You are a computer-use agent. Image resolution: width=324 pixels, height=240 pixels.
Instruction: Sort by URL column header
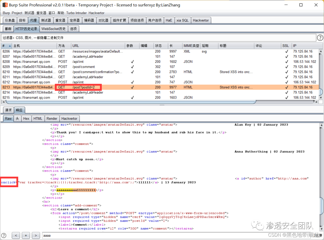[x=98, y=46]
